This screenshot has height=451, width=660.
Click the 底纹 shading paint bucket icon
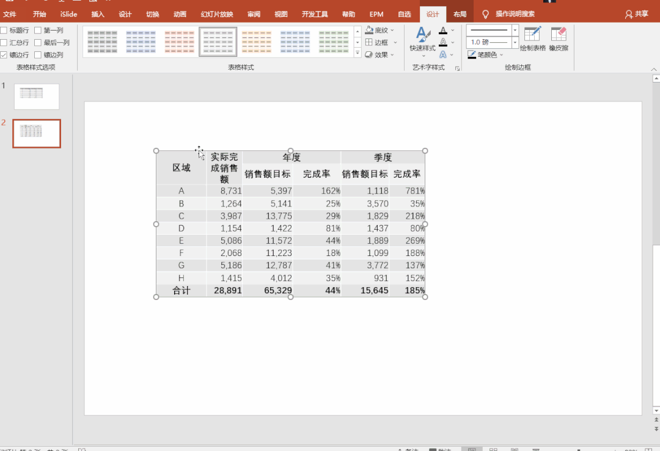pyautogui.click(x=369, y=31)
